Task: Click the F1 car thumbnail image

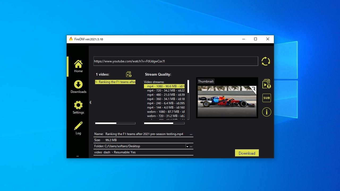Action: [x=227, y=101]
